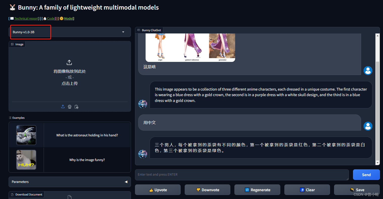
Task: Select example 'Why is the image funny?'
Action: 87,160
